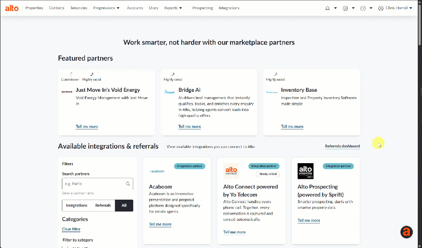
Task: Open the Integrations page
Action: click(229, 8)
